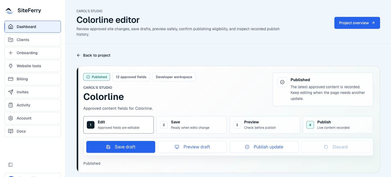The image size is (391, 177).
Task: Click the Website tools plug icon
Action: point(11,66)
